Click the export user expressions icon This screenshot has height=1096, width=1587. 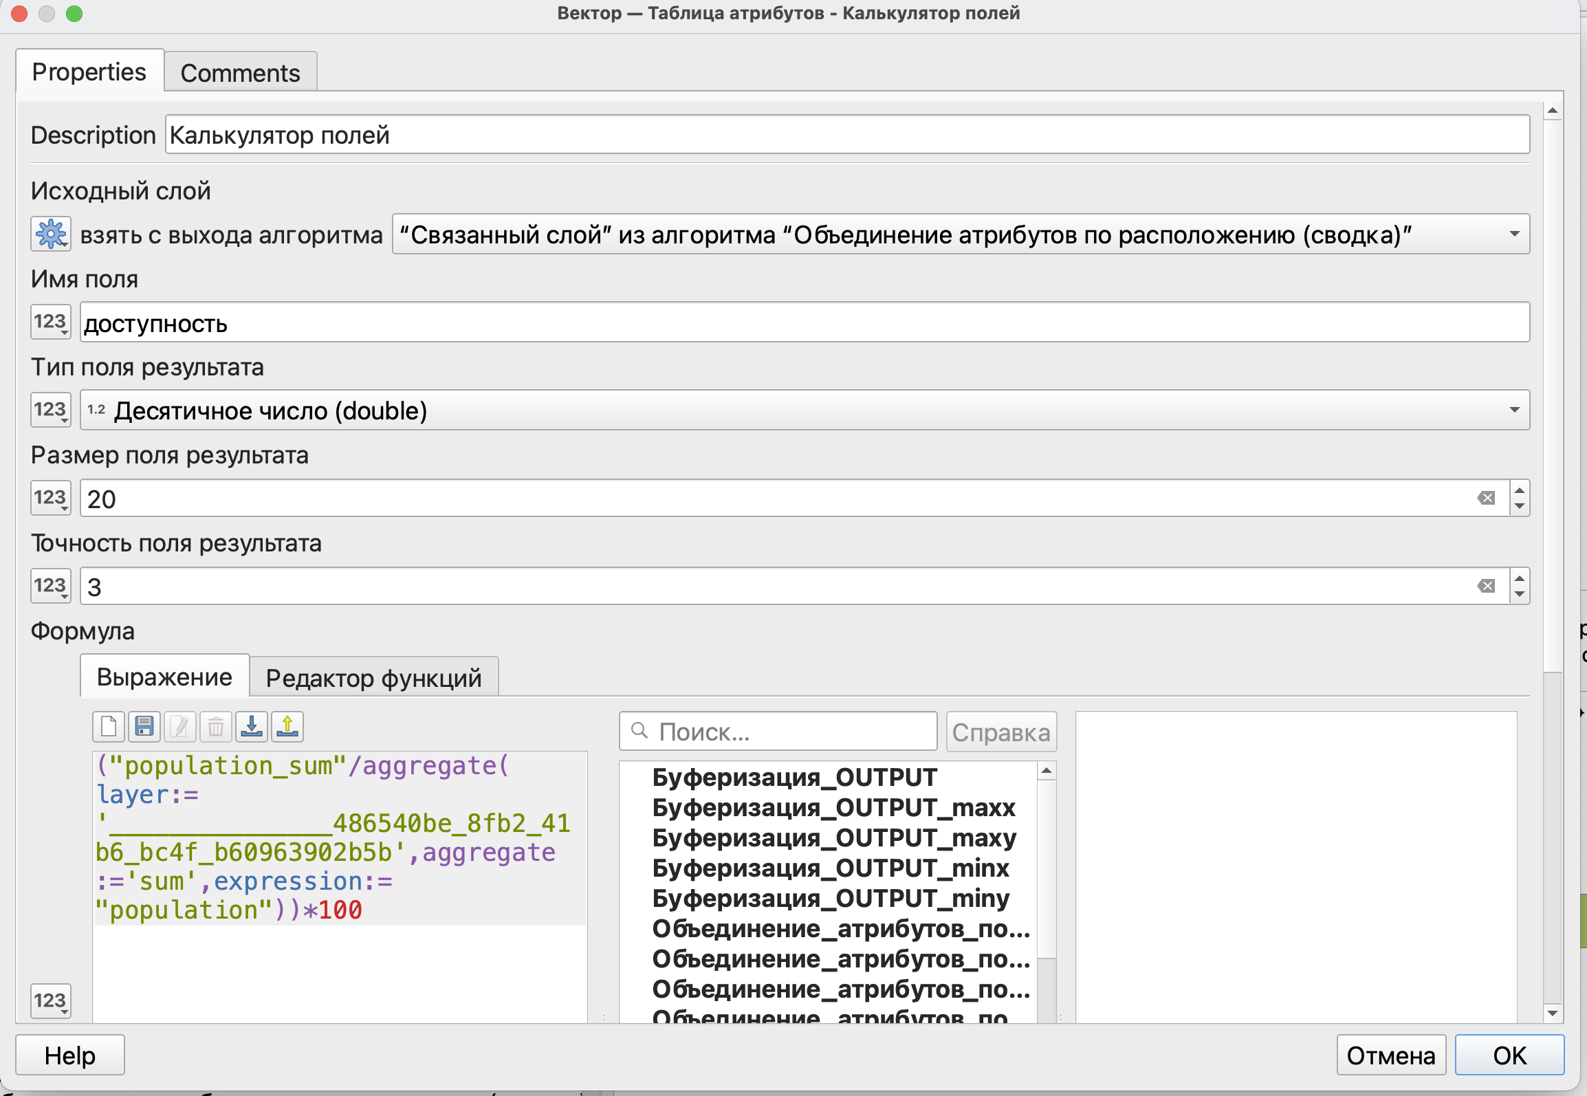pos(287,727)
